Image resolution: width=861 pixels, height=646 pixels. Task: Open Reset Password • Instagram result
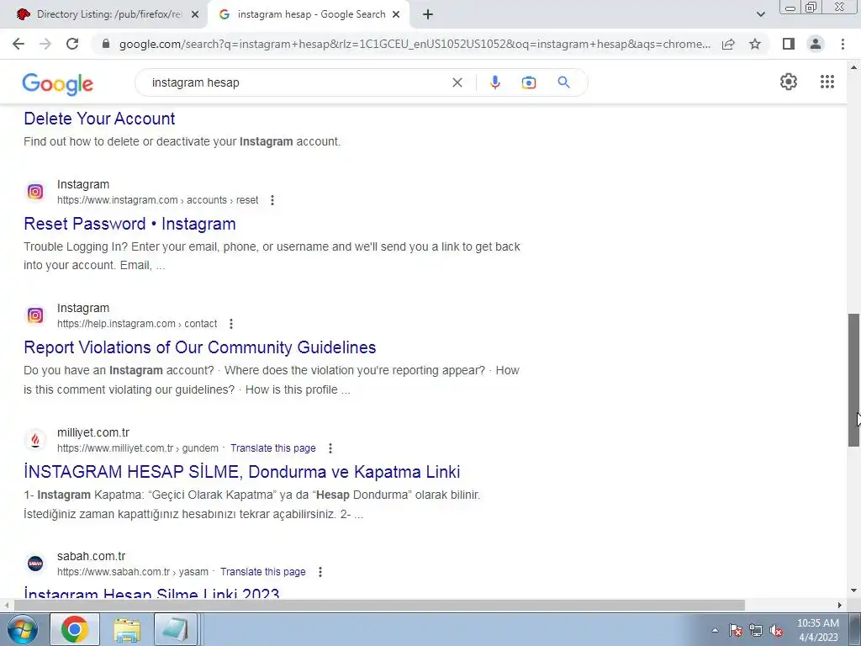(x=129, y=224)
